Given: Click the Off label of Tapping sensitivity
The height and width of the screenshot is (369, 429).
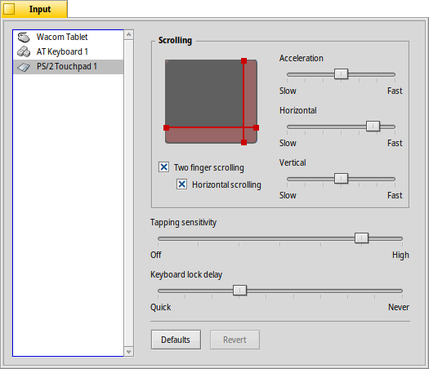Looking at the screenshot, I should click(156, 255).
